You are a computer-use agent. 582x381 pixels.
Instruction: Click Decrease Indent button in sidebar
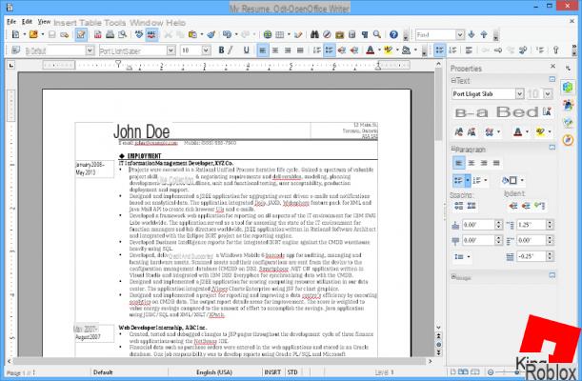tap(525, 206)
